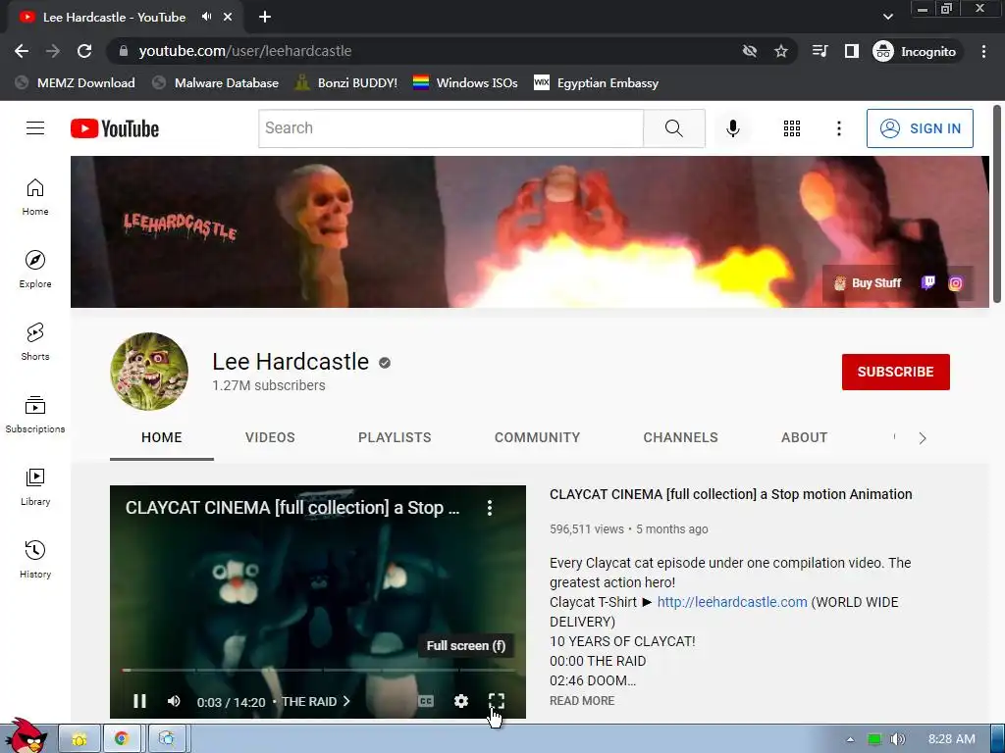The width and height of the screenshot is (1005, 753).
Task: Mute the tab via speaker icon
Action: (x=206, y=17)
